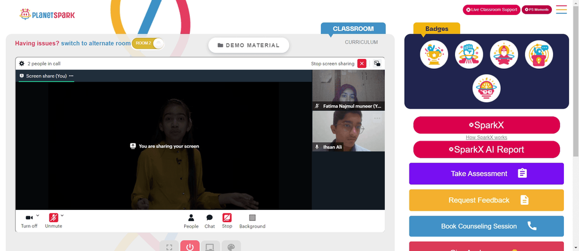Open options dots on Ihsan Ali tile
The width and height of the screenshot is (579, 251).
pos(377,119)
